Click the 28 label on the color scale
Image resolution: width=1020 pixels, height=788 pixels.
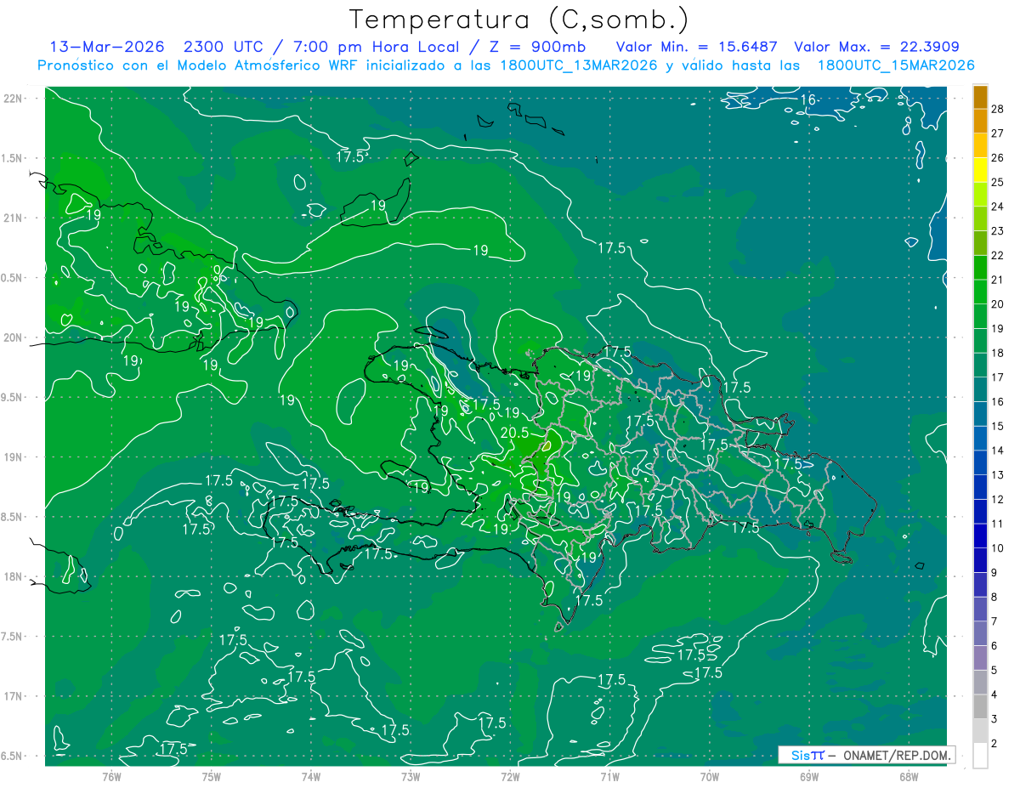click(998, 109)
